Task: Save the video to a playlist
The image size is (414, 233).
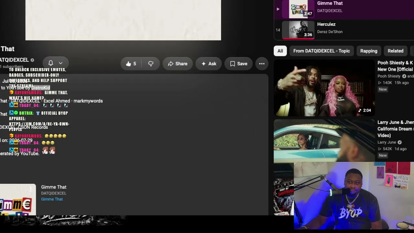Action: coord(238,64)
